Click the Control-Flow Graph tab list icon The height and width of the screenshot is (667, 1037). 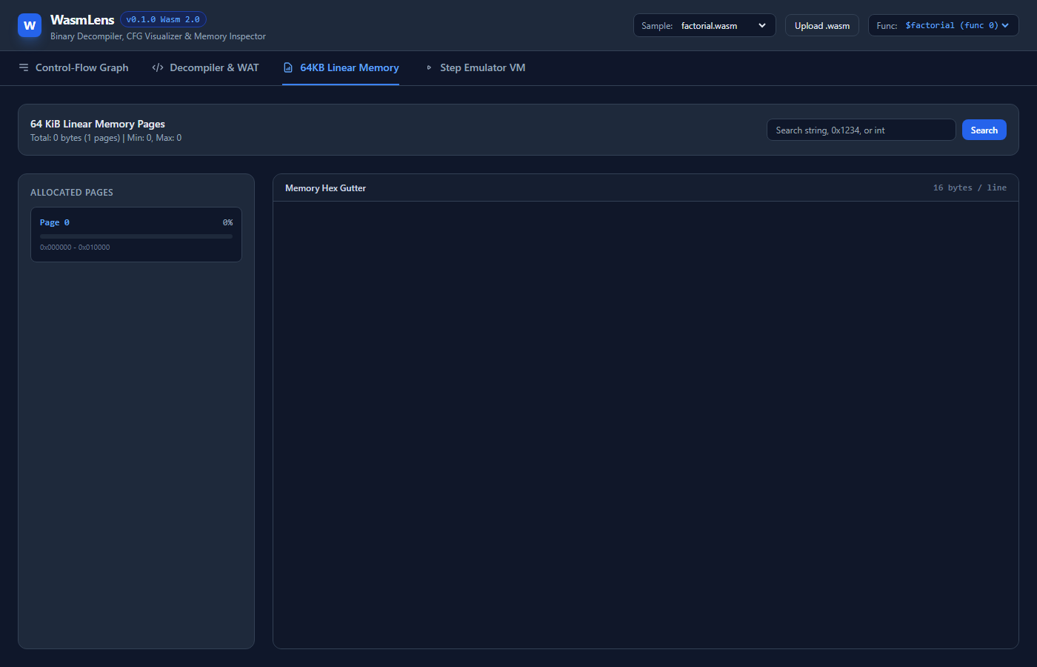click(x=24, y=67)
